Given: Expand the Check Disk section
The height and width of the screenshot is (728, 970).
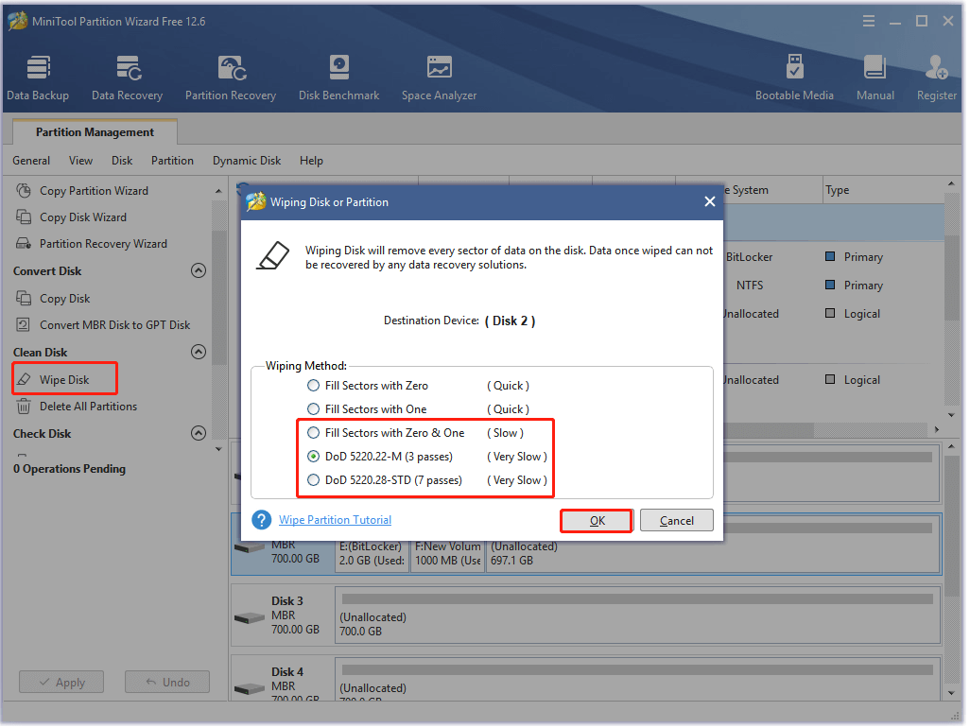Looking at the screenshot, I should coord(199,433).
